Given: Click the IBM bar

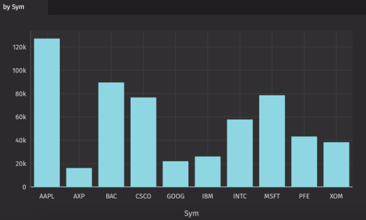Looking at the screenshot, I should pos(208,171).
